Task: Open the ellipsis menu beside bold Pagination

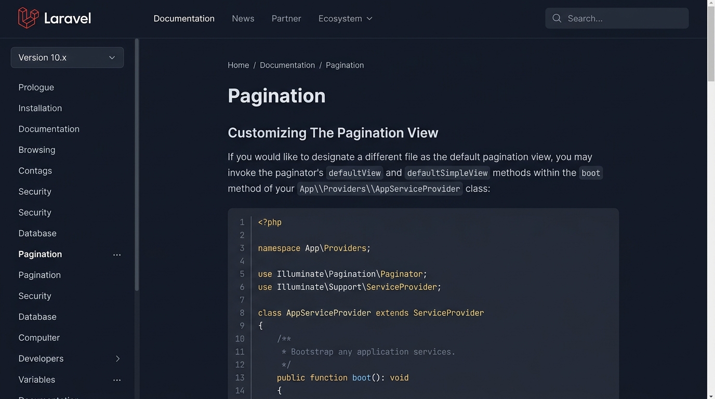Action: 117,255
